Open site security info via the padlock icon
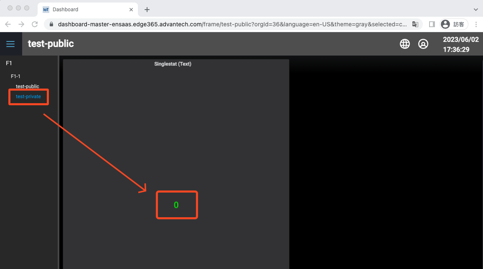The width and height of the screenshot is (483, 269). 51,24
